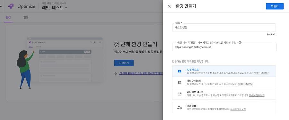
Task: Click the Optimize logo icon
Action: coord(11,6)
